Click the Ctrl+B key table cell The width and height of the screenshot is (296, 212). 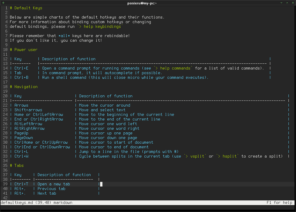pos(21,77)
